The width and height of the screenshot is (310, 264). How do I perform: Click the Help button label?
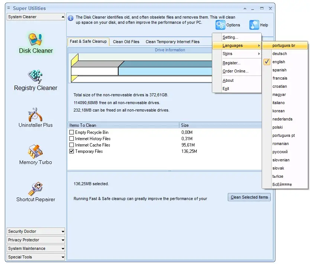point(264,25)
